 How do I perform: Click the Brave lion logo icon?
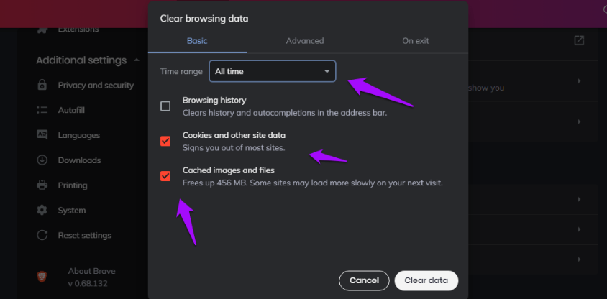coord(42,276)
